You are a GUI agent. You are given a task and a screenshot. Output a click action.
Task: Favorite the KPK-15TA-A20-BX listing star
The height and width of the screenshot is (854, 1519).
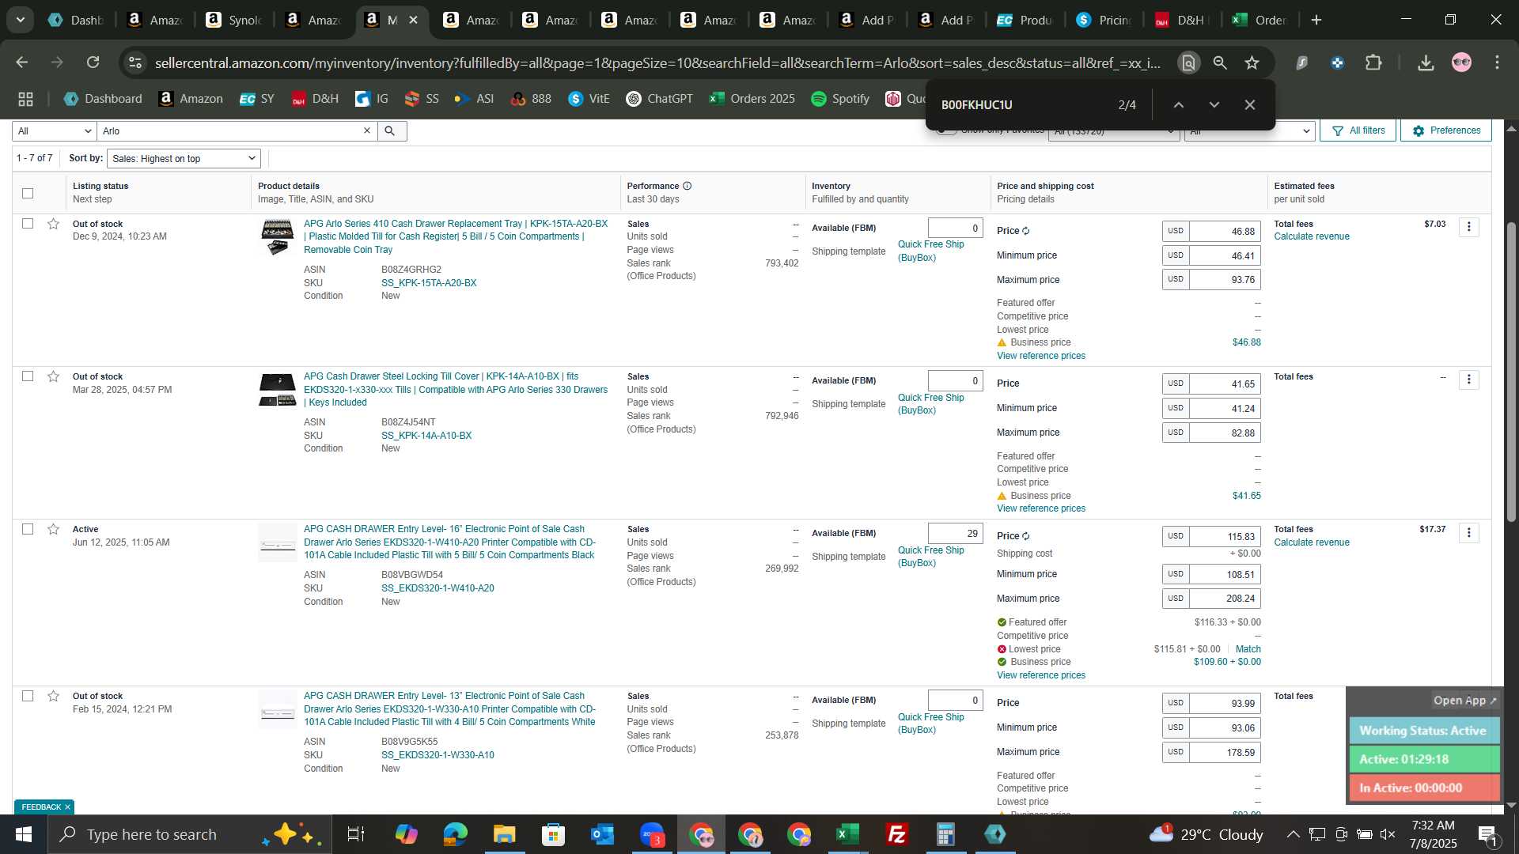tap(53, 224)
